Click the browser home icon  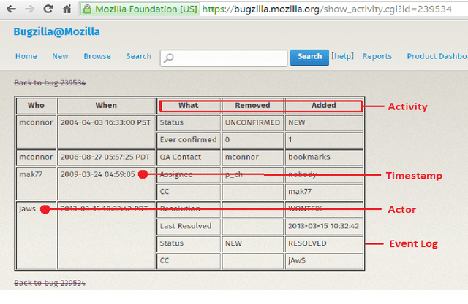67,10
